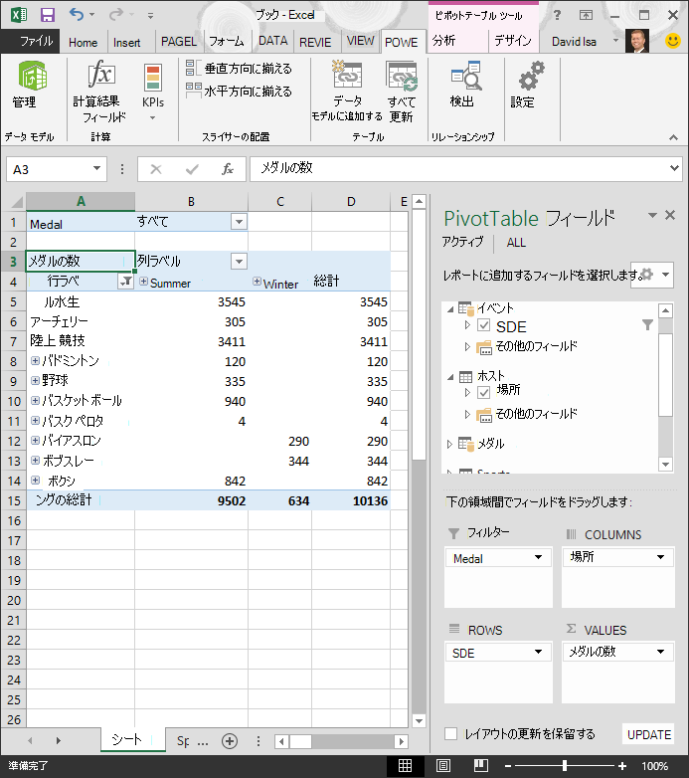
Task: Expand the Summer column group
Action: click(144, 282)
